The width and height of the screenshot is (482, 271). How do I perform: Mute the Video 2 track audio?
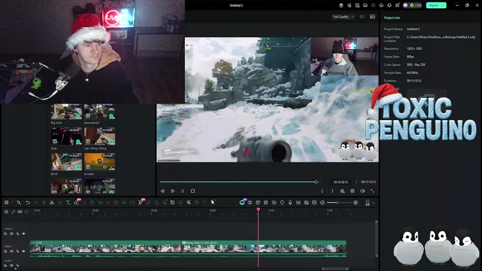(x=11, y=234)
